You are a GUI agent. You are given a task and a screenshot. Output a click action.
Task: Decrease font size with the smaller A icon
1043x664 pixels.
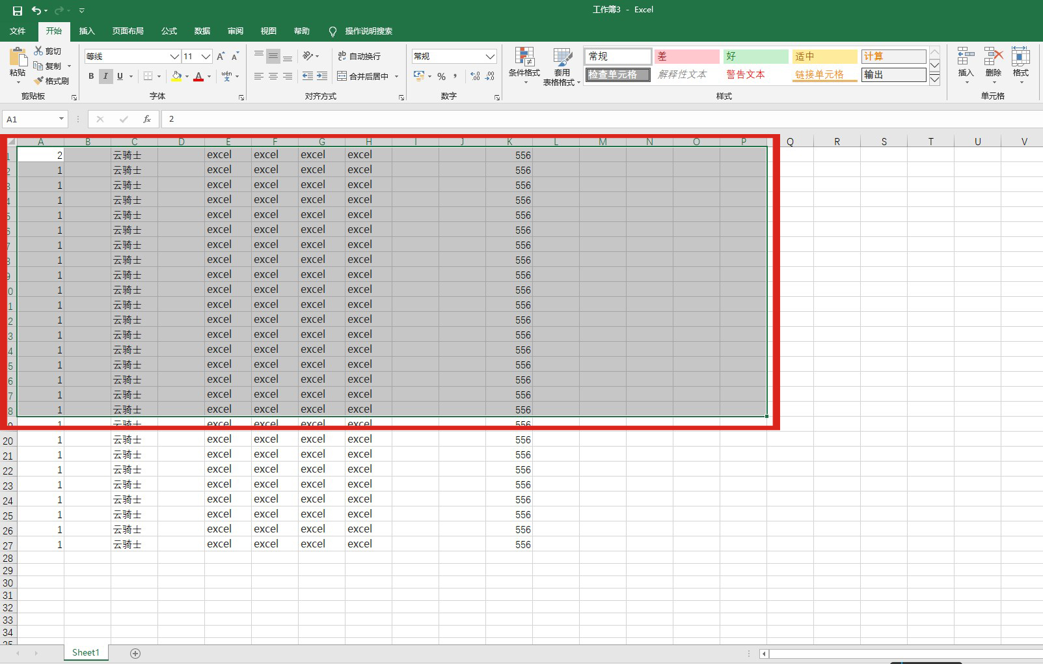235,57
